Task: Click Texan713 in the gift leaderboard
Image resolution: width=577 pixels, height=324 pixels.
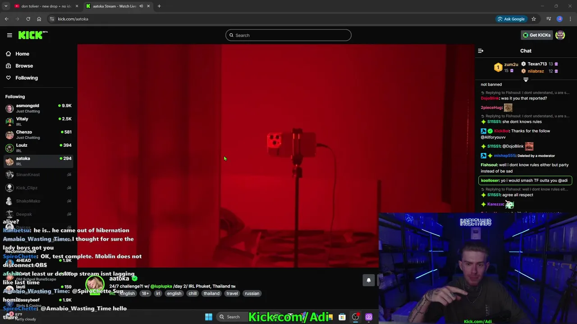Action: pos(537,64)
